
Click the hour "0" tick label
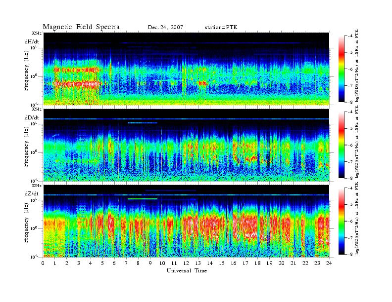point(43,263)
